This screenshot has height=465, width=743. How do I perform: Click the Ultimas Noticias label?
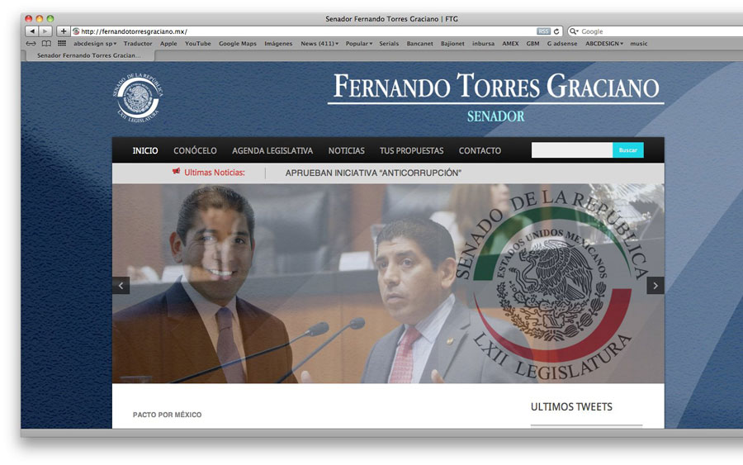[214, 173]
